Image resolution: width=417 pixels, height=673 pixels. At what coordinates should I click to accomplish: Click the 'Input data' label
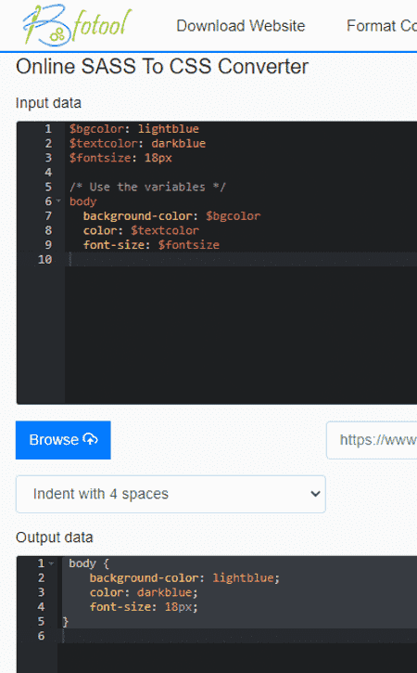[x=48, y=103]
